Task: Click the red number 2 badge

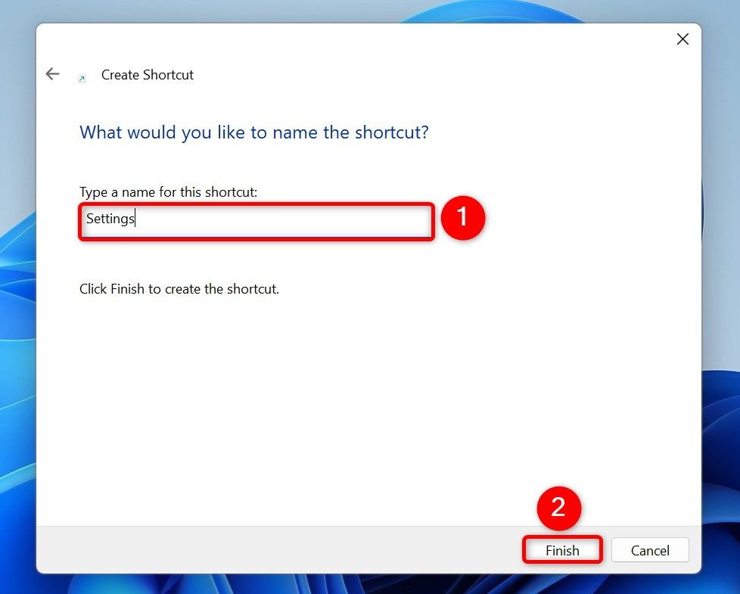Action: (558, 507)
